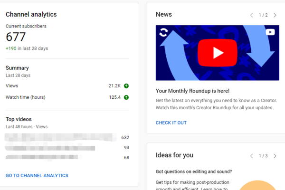285x190 pixels.
Task: Click the Current subscribers label
Action: pyautogui.click(x=26, y=26)
